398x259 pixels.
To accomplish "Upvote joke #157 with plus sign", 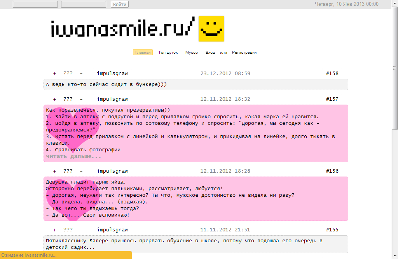I will 54,99.
